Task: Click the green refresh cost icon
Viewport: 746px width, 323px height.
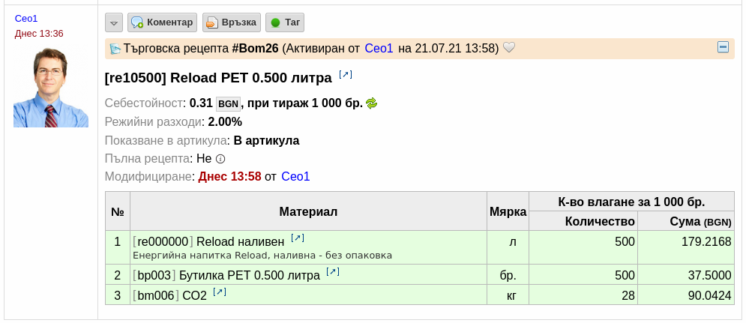Action: point(372,103)
